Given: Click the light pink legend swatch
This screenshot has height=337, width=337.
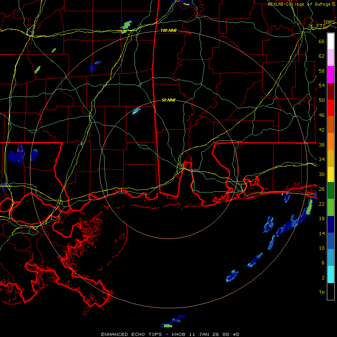Looking at the screenshot, I should click(x=331, y=57).
